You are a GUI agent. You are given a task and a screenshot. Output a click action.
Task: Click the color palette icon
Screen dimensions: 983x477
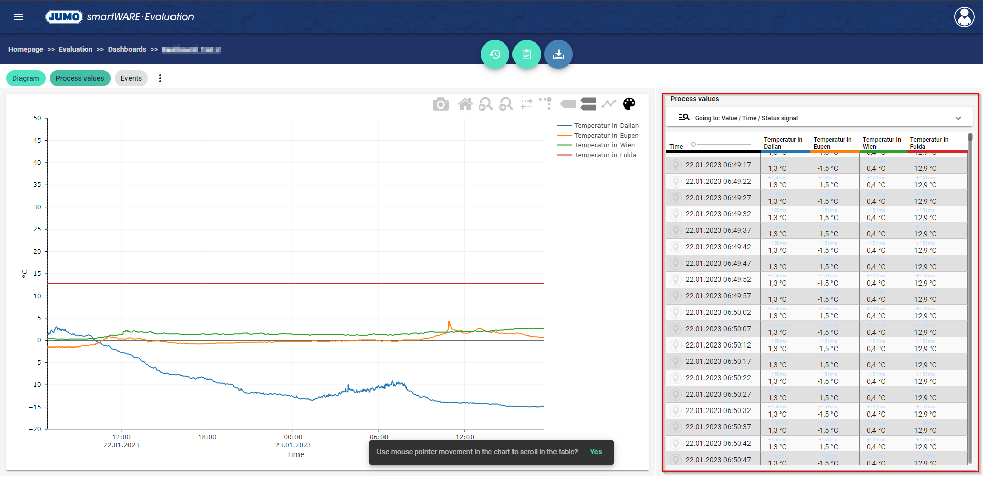pos(629,104)
